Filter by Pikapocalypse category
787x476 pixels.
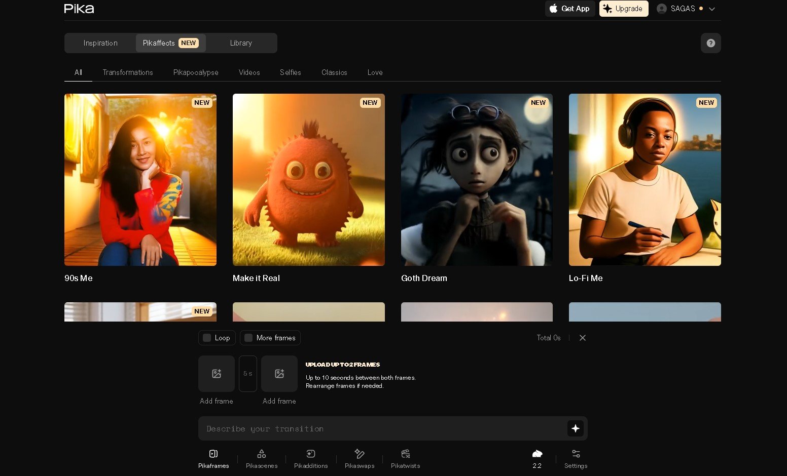click(196, 72)
